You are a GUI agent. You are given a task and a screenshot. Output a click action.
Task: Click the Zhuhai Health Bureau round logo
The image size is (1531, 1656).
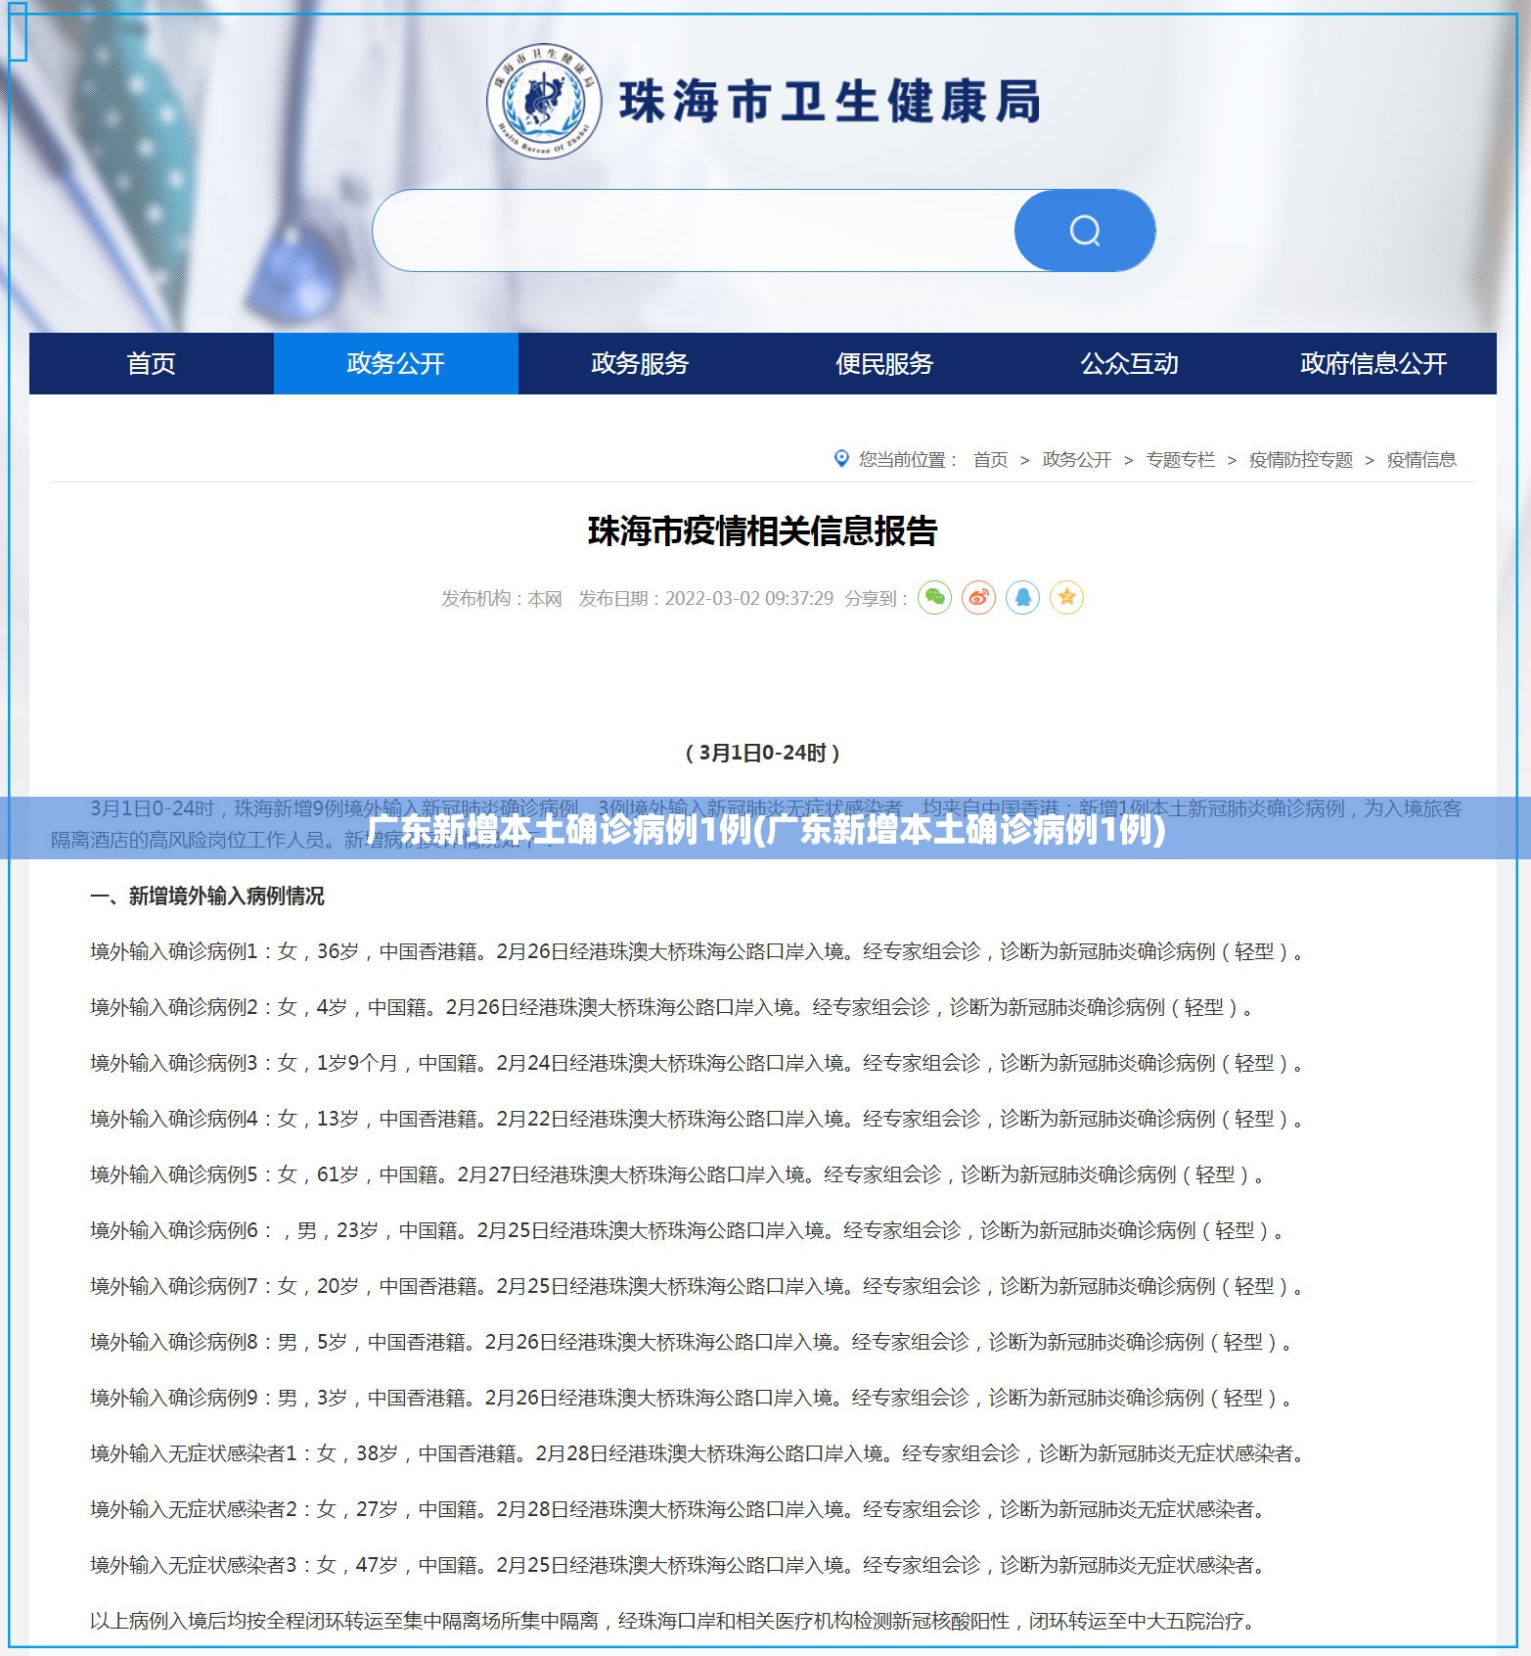(x=544, y=101)
